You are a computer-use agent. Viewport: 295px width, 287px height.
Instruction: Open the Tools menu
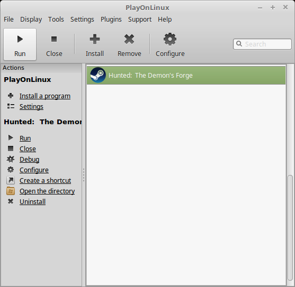pyautogui.click(x=56, y=20)
